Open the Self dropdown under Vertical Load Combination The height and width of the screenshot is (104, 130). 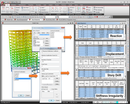pyautogui.click(x=44, y=76)
